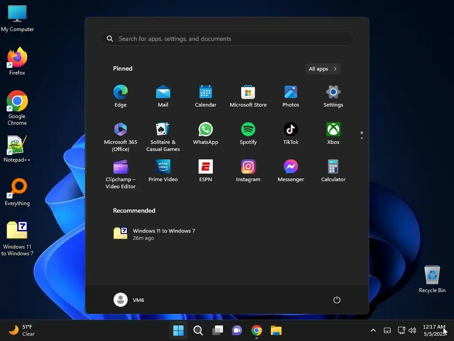Go to next pinned apps page dot
The image size is (454, 341).
click(362, 138)
